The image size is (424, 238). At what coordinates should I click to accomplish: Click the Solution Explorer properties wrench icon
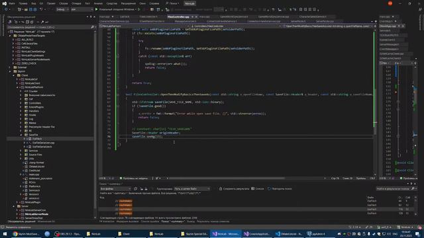pyautogui.click(x=42, y=22)
